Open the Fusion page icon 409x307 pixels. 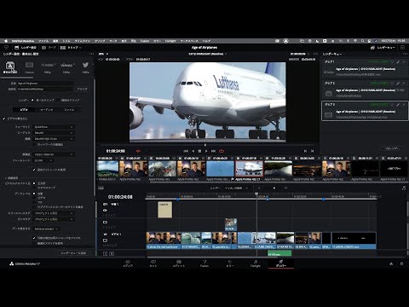204,264
